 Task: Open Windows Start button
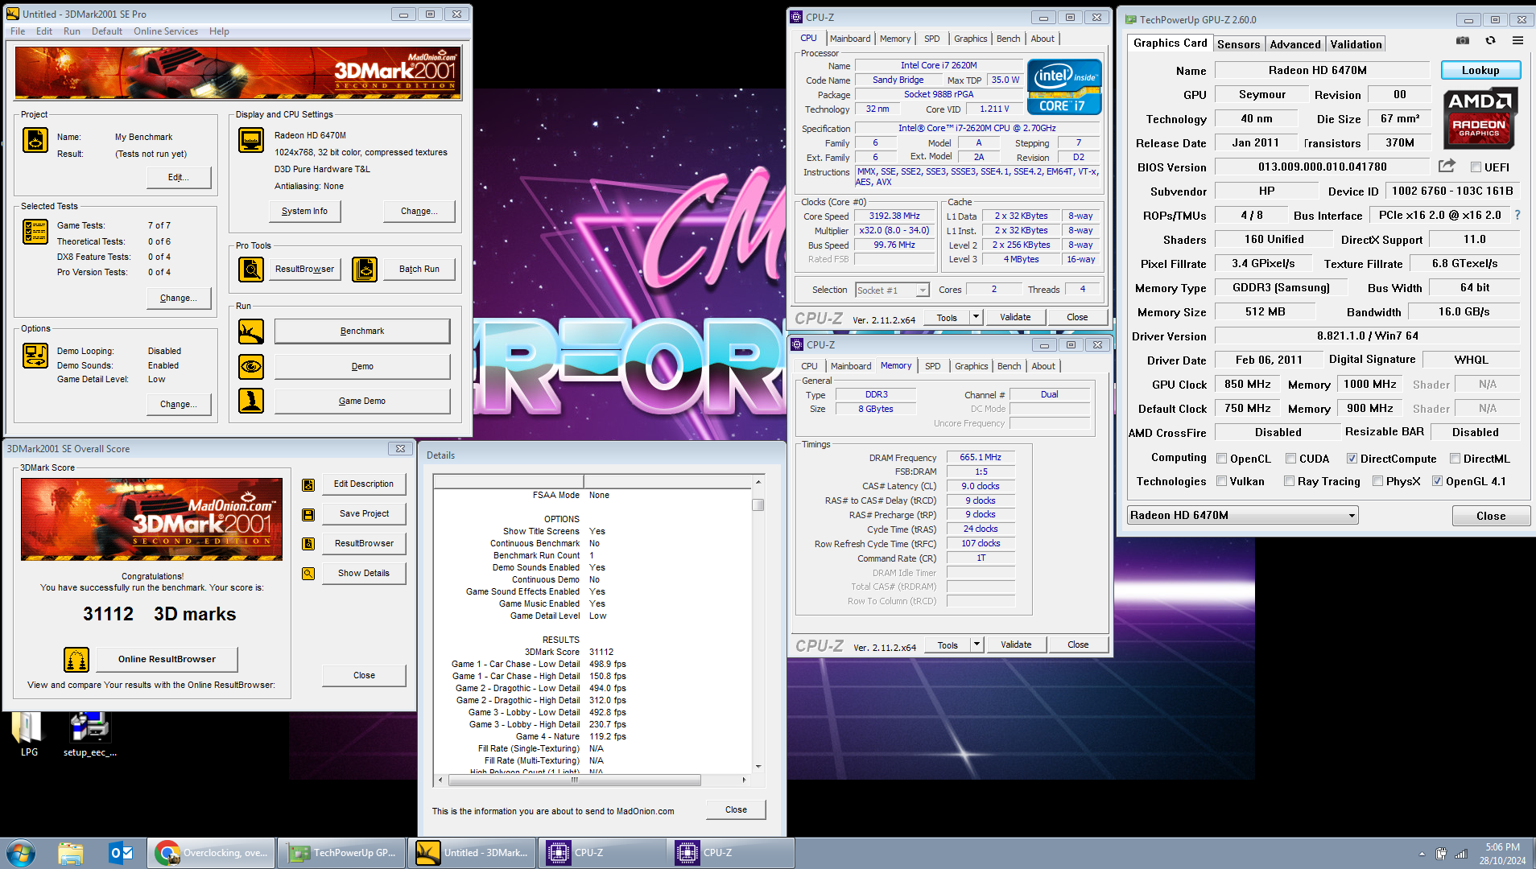tap(20, 853)
